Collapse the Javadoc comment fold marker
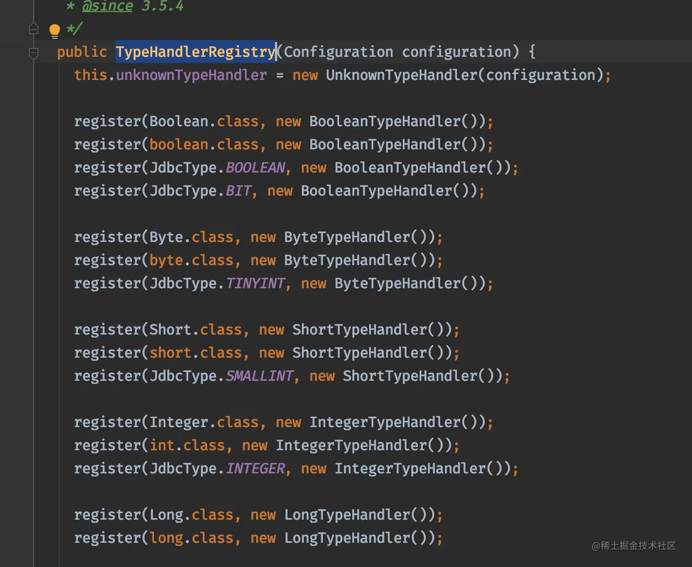Viewport: 692px width, 567px height. pyautogui.click(x=34, y=29)
